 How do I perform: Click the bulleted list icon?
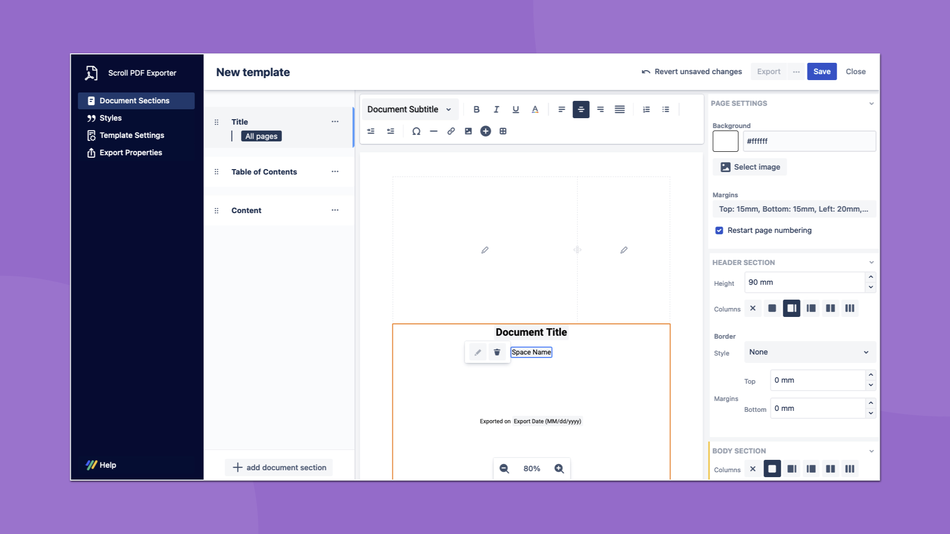[x=665, y=109]
